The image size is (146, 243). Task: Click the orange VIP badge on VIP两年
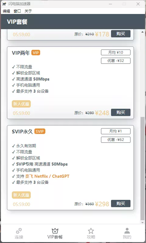tap(36, 53)
